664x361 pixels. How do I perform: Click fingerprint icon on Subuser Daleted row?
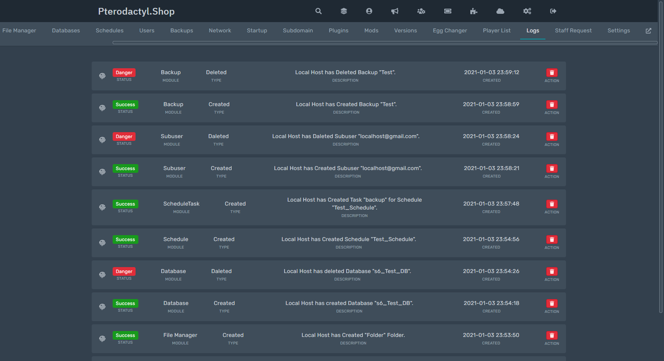pyautogui.click(x=102, y=140)
